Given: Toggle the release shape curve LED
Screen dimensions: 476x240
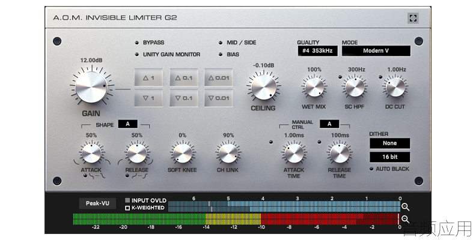Looking at the screenshot, I should click(127, 175).
